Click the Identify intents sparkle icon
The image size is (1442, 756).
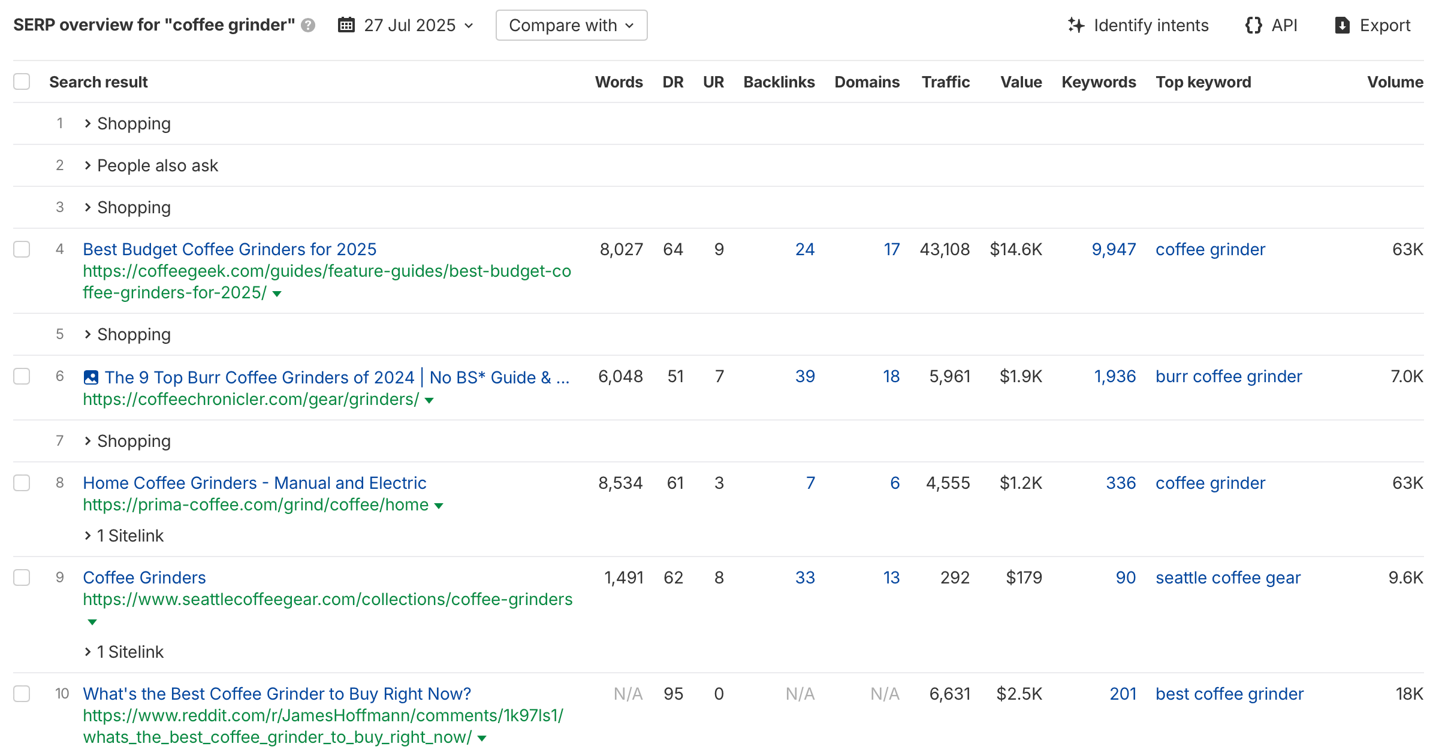[x=1076, y=25]
